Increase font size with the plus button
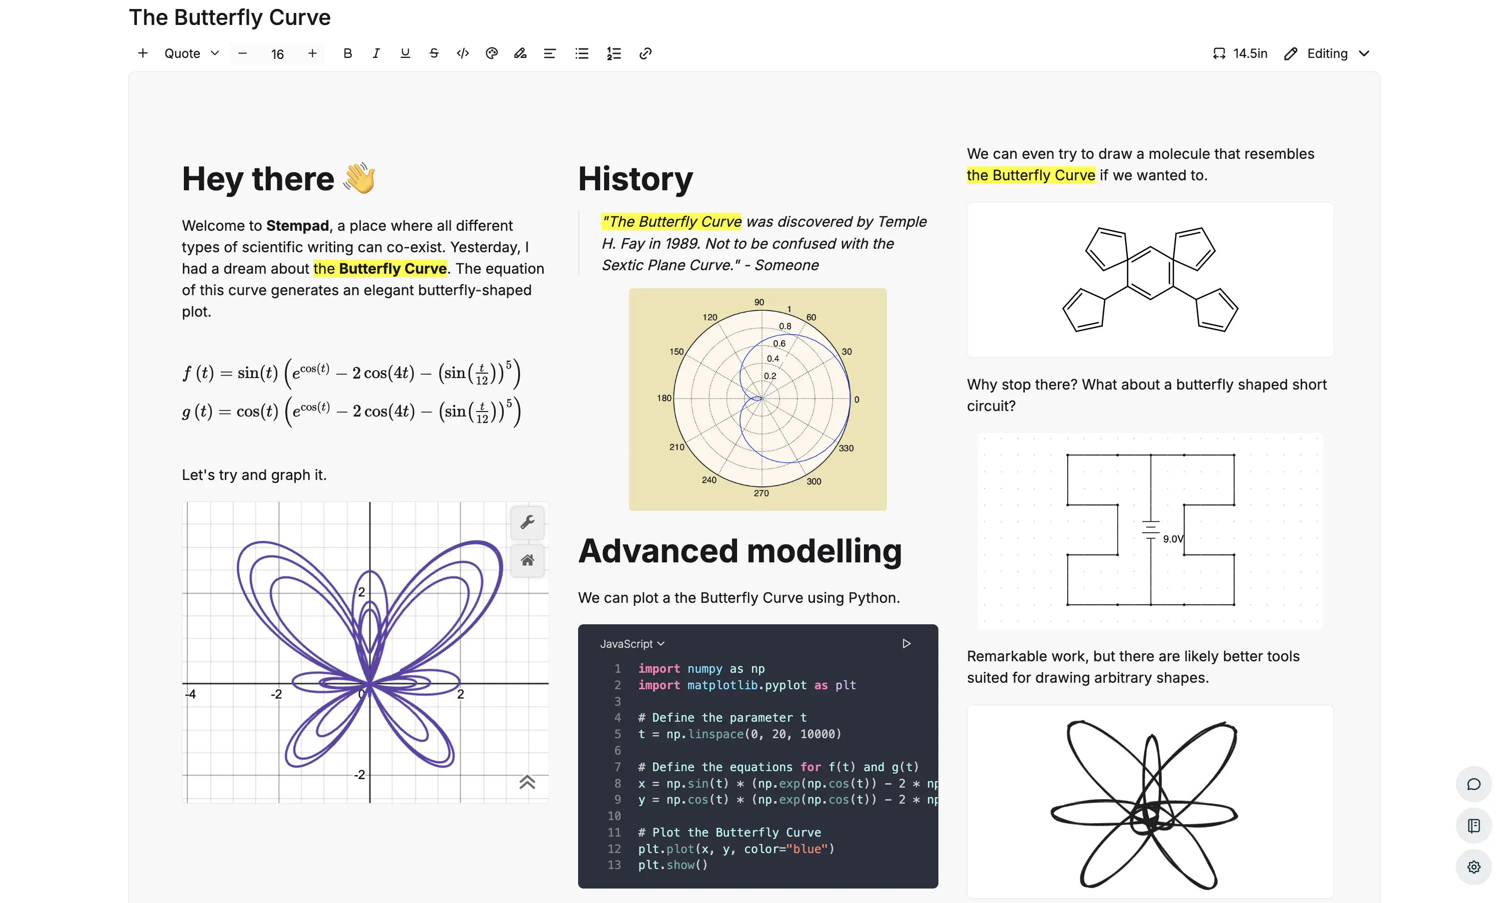Screen dimensions: 1510x903 pyautogui.click(x=312, y=53)
